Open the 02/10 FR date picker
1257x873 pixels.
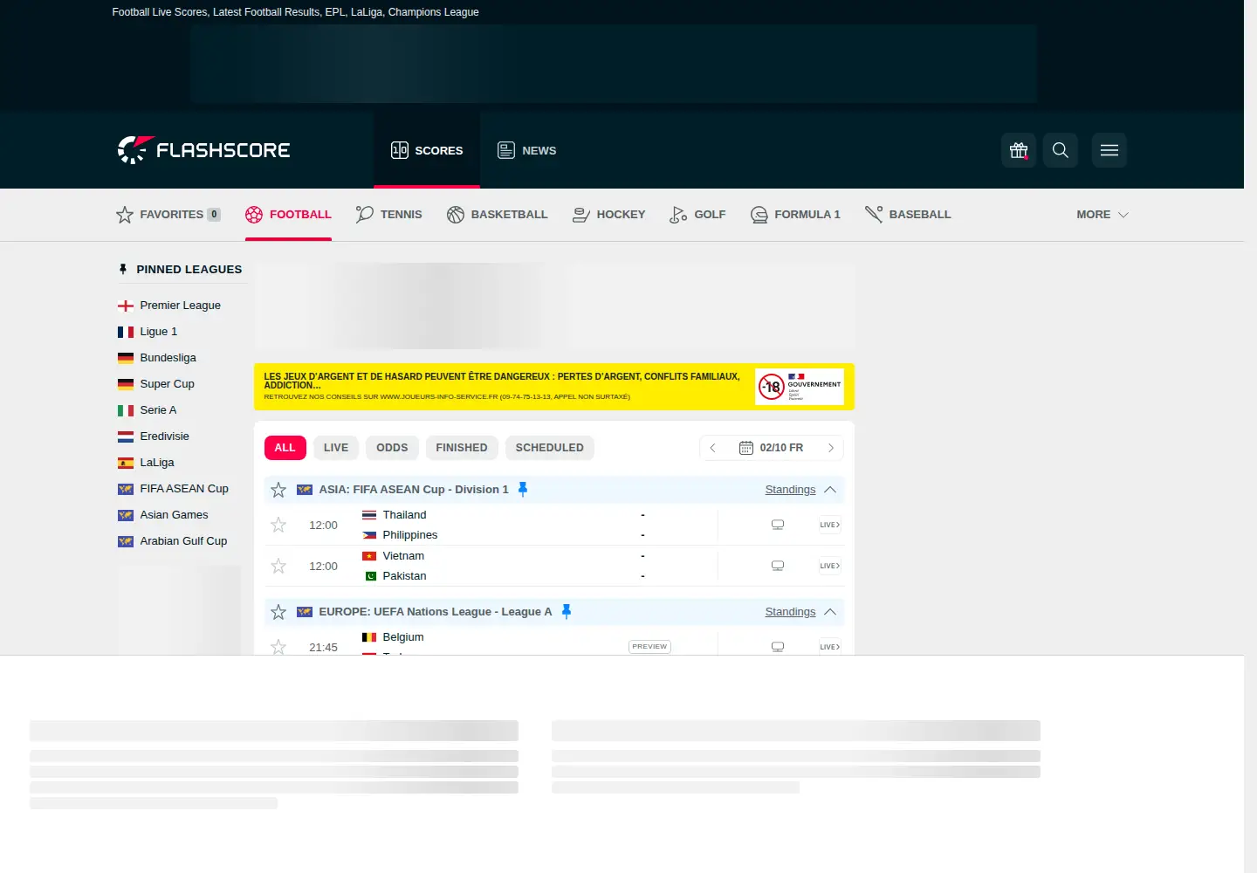[772, 448]
